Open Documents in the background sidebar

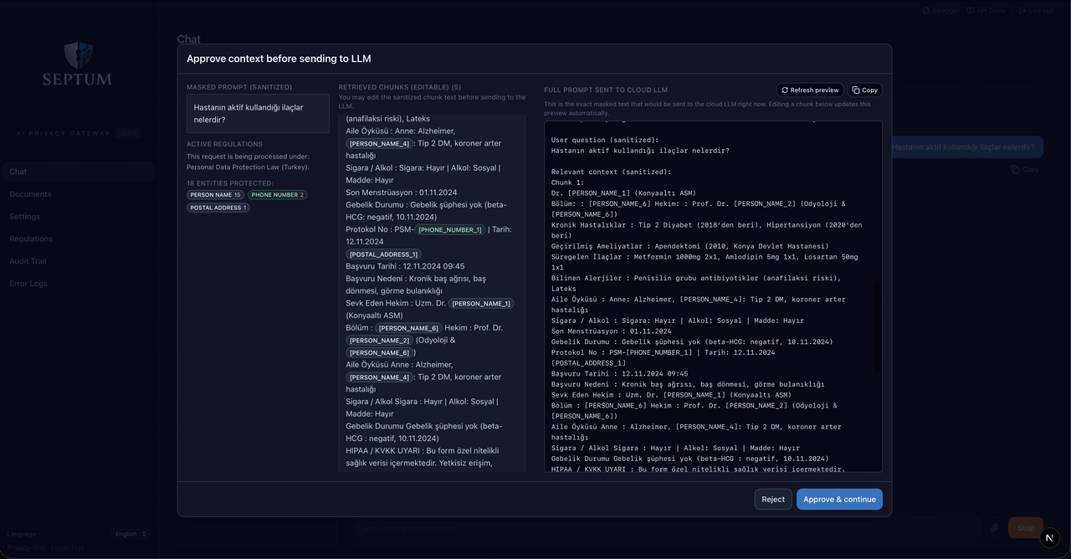30,194
